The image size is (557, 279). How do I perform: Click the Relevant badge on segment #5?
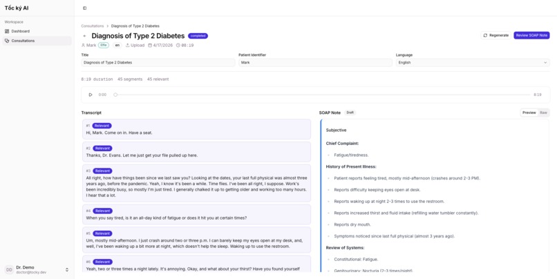pos(102,233)
